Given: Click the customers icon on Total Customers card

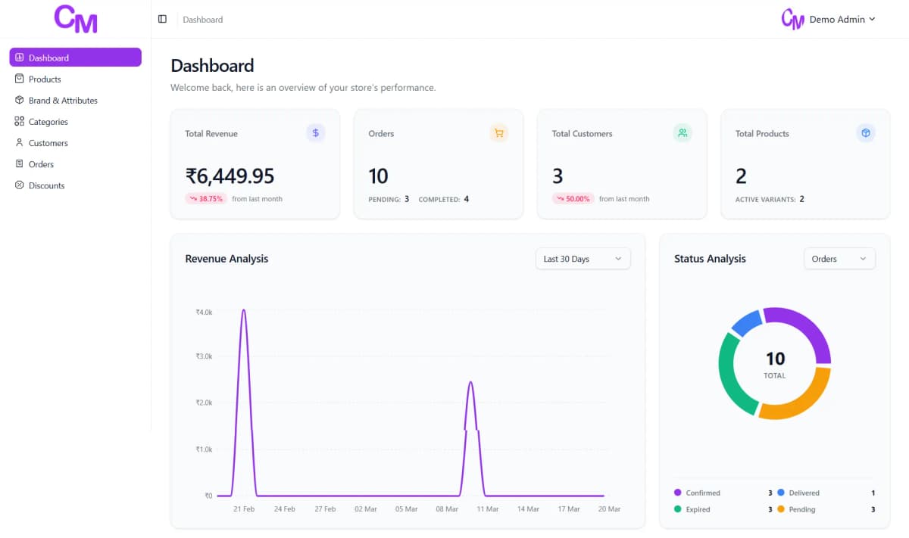Looking at the screenshot, I should 682,132.
